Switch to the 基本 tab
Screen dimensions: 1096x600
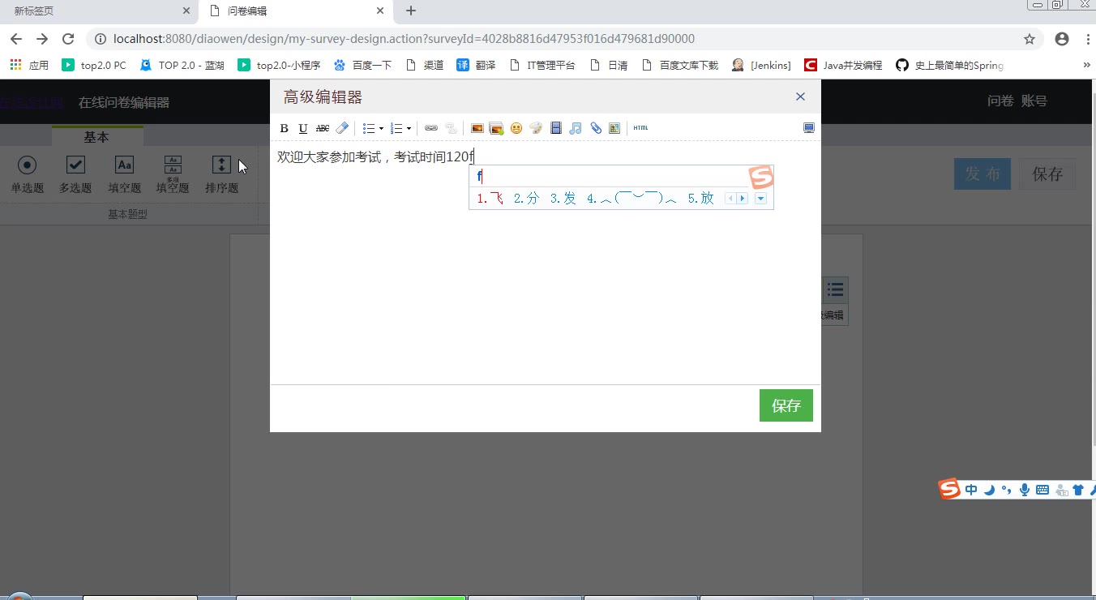(96, 137)
